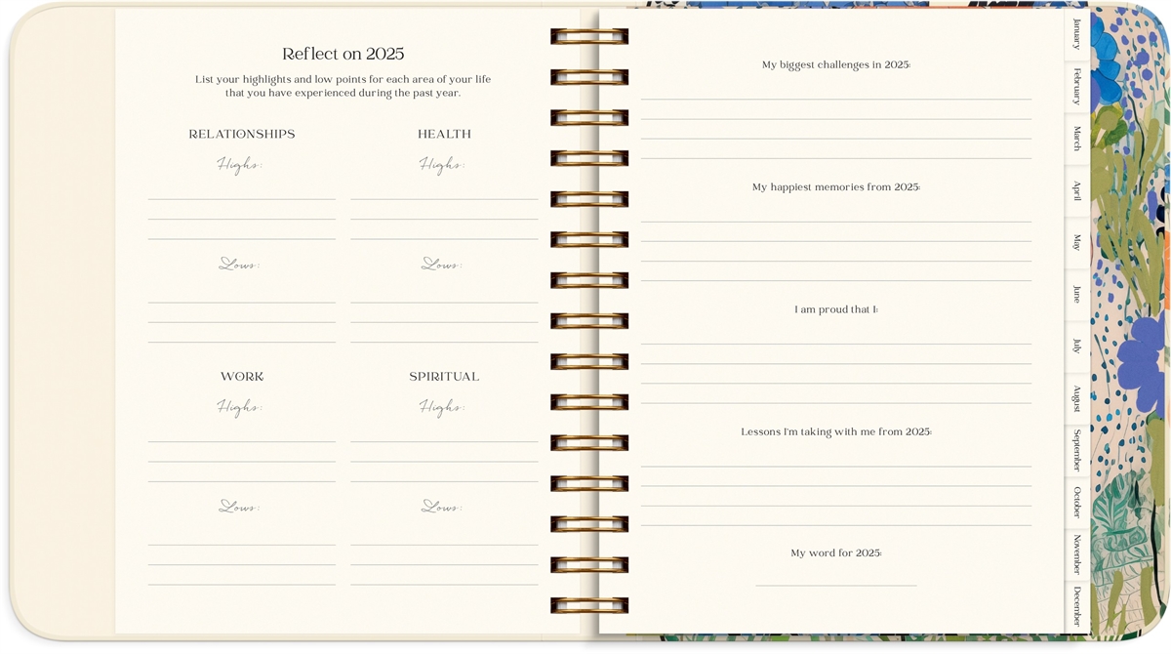The image size is (1171, 654).
Task: Select the March month tab
Action: click(x=1076, y=139)
